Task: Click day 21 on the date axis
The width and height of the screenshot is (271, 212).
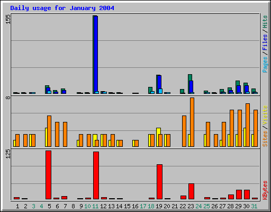Action: click(x=175, y=206)
